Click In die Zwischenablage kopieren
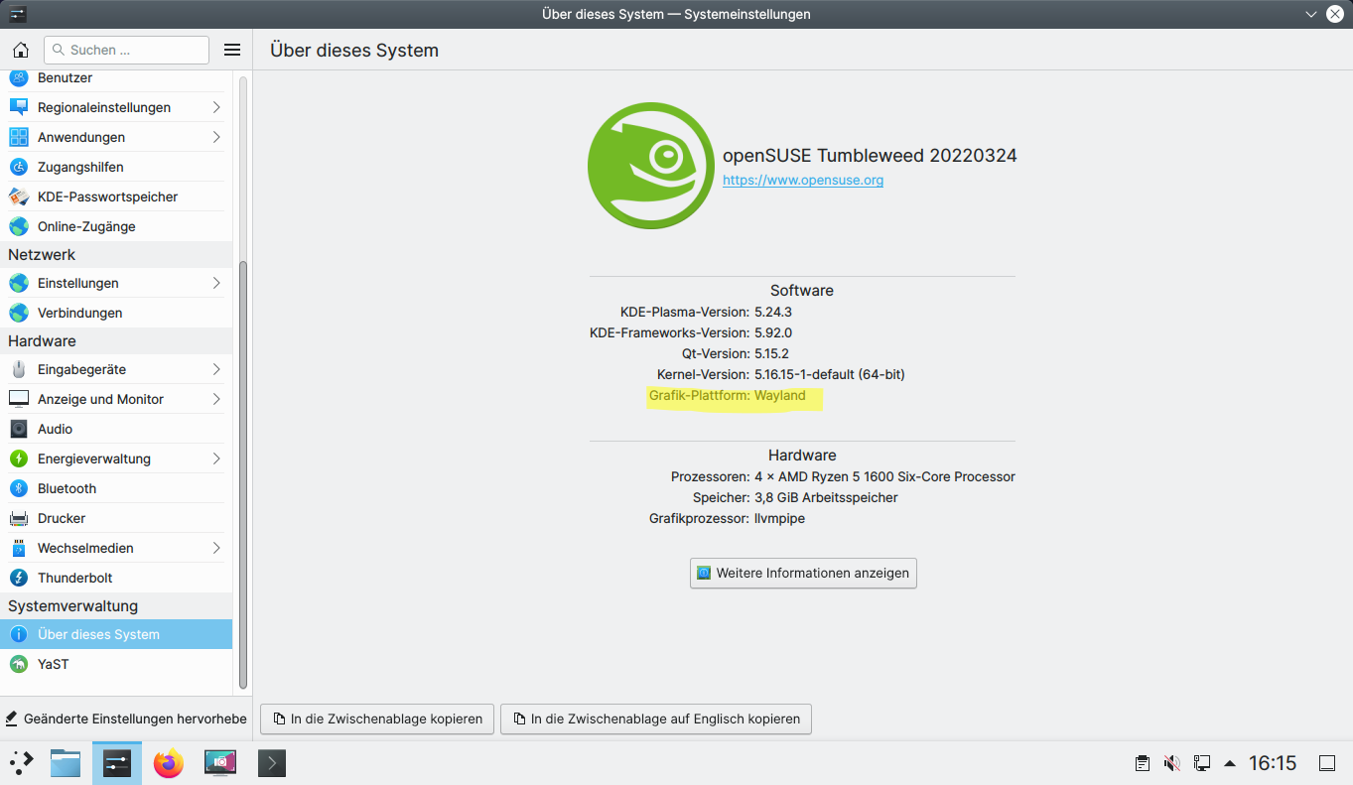 click(377, 719)
